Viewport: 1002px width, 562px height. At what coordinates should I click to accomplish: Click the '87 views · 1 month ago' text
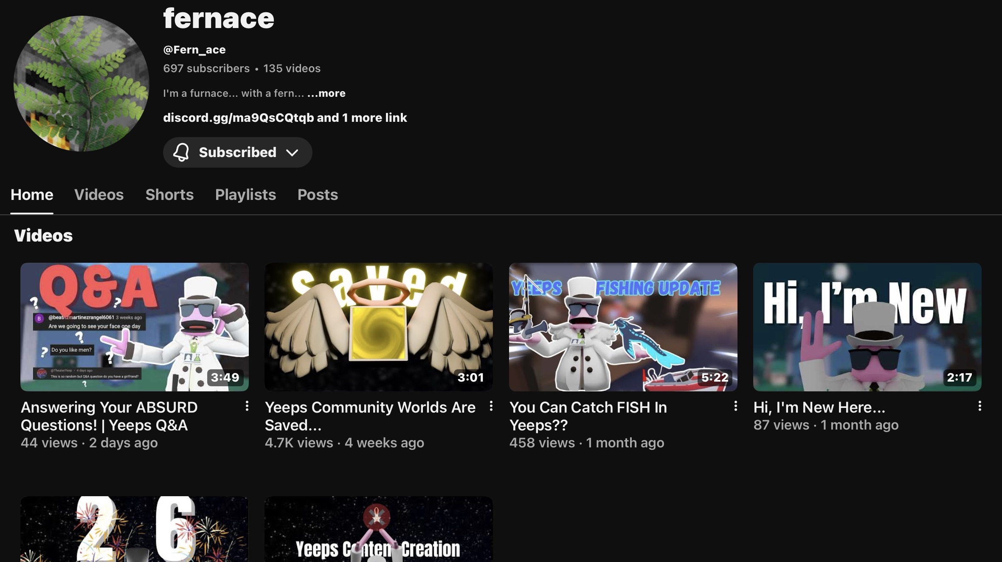826,425
